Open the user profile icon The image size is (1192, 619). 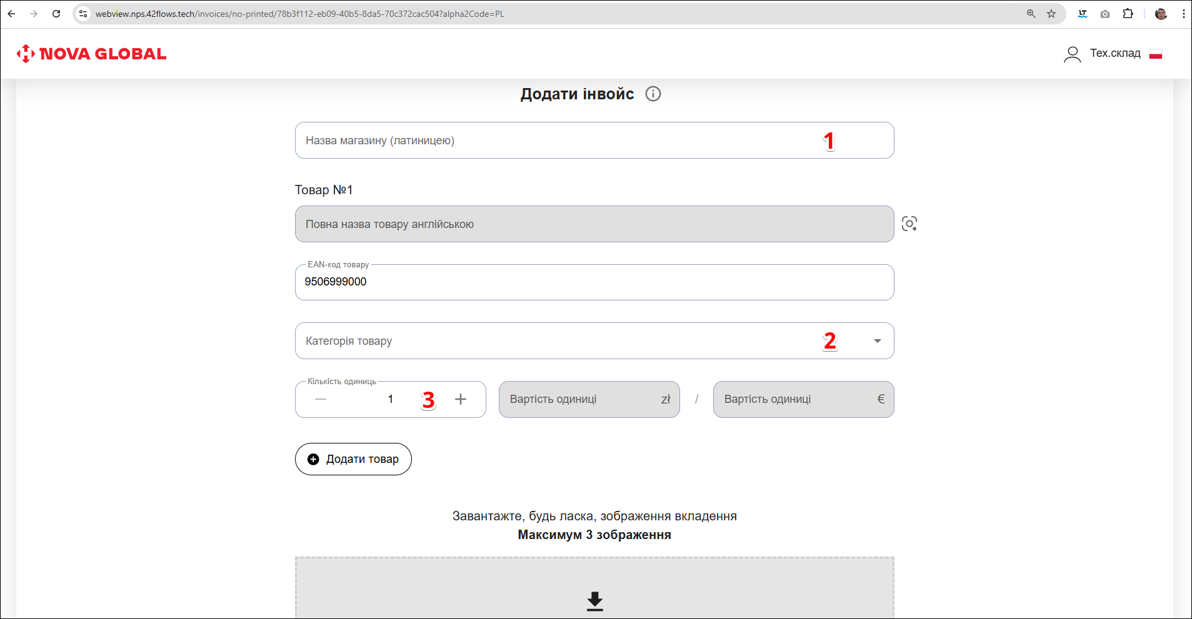1072,54
